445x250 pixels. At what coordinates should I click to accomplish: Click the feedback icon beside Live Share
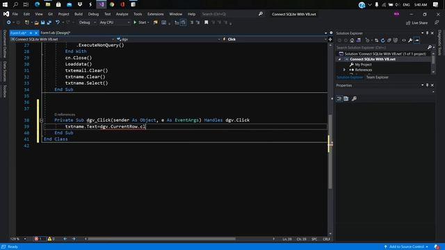(x=437, y=22)
